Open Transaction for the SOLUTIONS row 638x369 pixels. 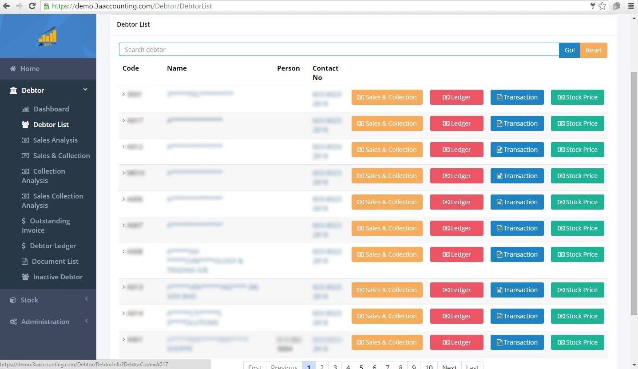click(517, 316)
